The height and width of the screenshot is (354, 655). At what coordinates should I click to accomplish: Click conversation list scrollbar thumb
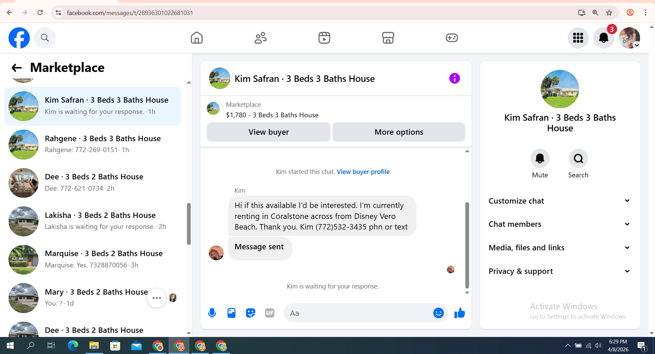189,224
